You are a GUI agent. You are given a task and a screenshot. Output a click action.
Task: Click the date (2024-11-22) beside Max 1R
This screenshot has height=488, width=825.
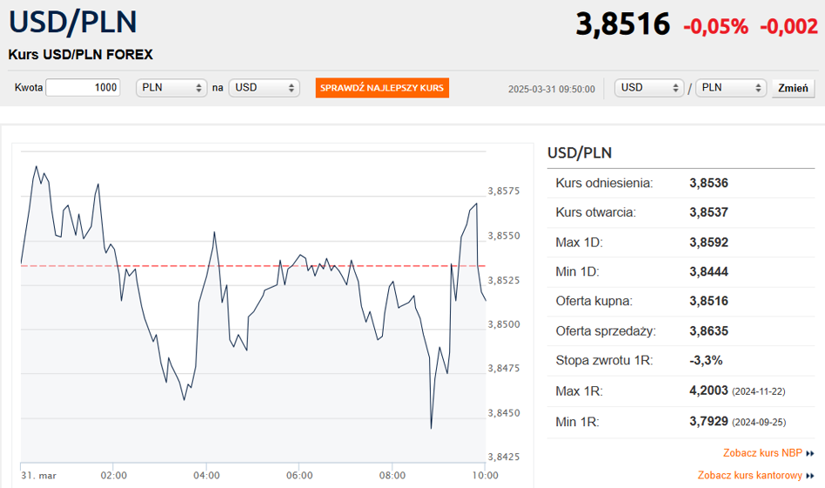click(759, 391)
